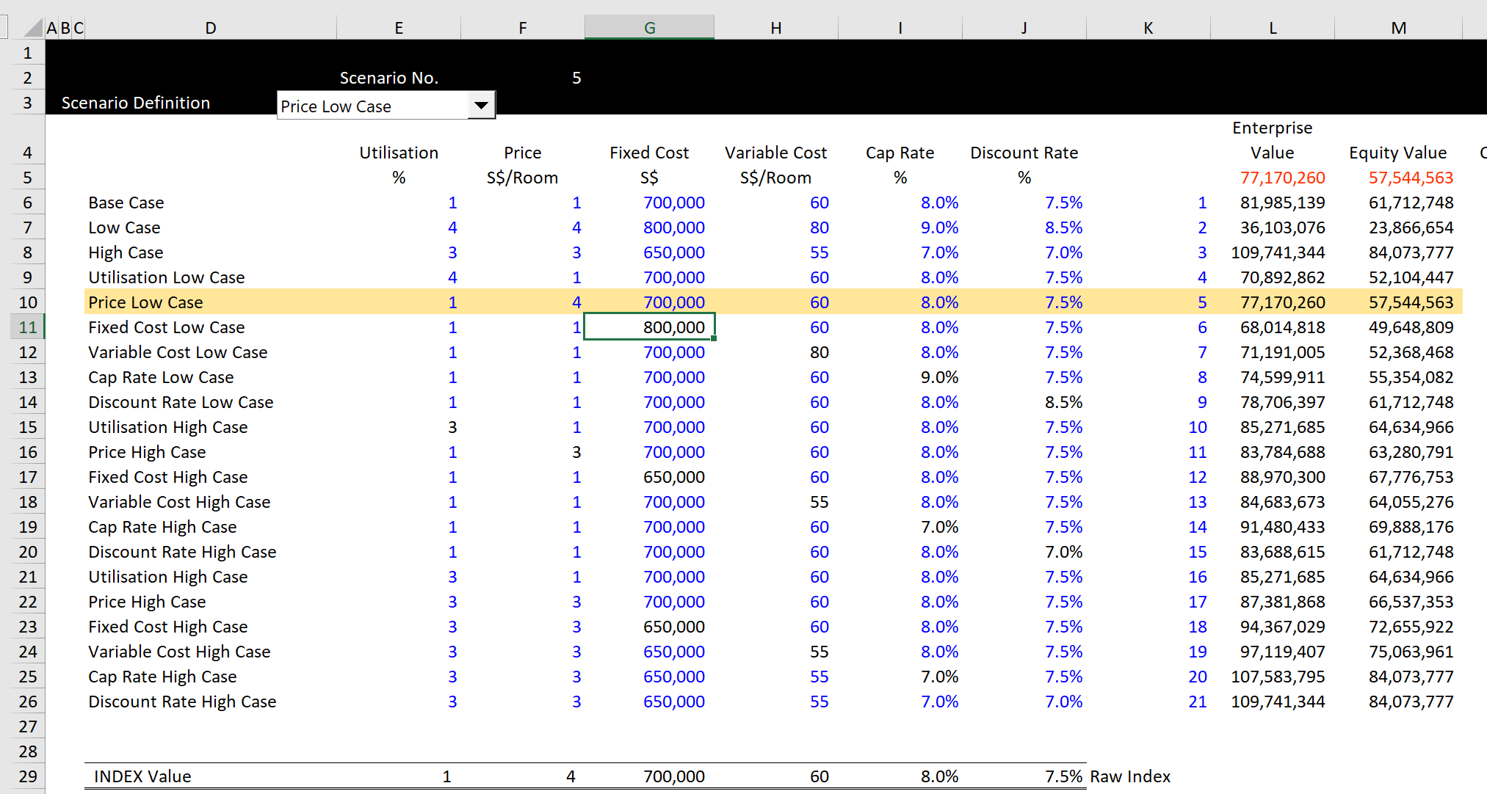Select the entire row 10 header
This screenshot has width=1487, height=794.
point(26,302)
